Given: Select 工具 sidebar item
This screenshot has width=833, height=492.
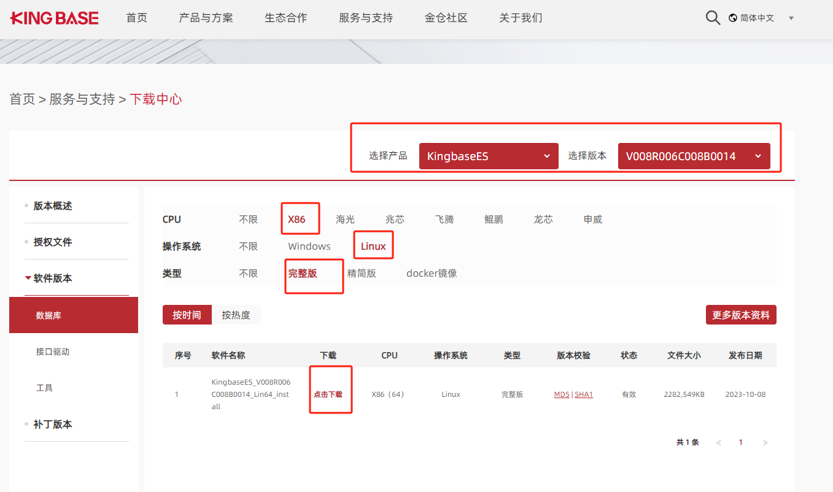Looking at the screenshot, I should click(44, 388).
